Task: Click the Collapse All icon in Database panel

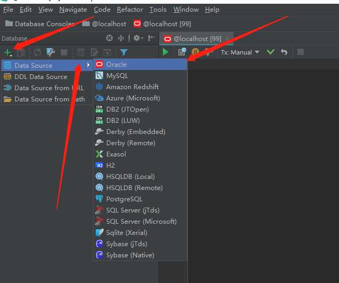Action: (x=121, y=38)
